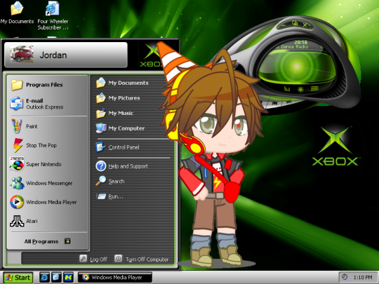Click the visualization starburst icon in media player
Viewport: 379px width, 284px height.
point(300,90)
